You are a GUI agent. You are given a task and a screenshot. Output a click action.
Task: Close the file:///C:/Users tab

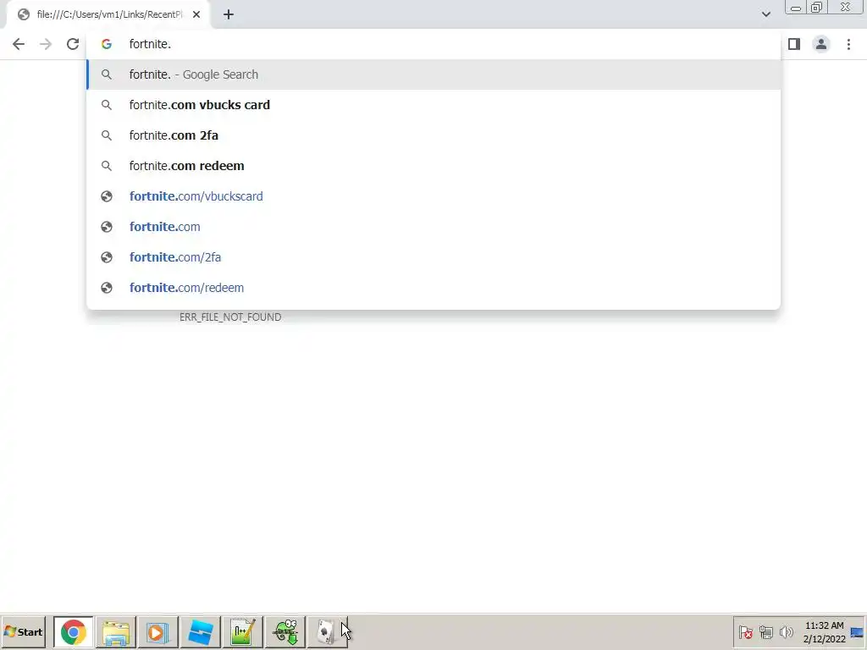click(196, 15)
